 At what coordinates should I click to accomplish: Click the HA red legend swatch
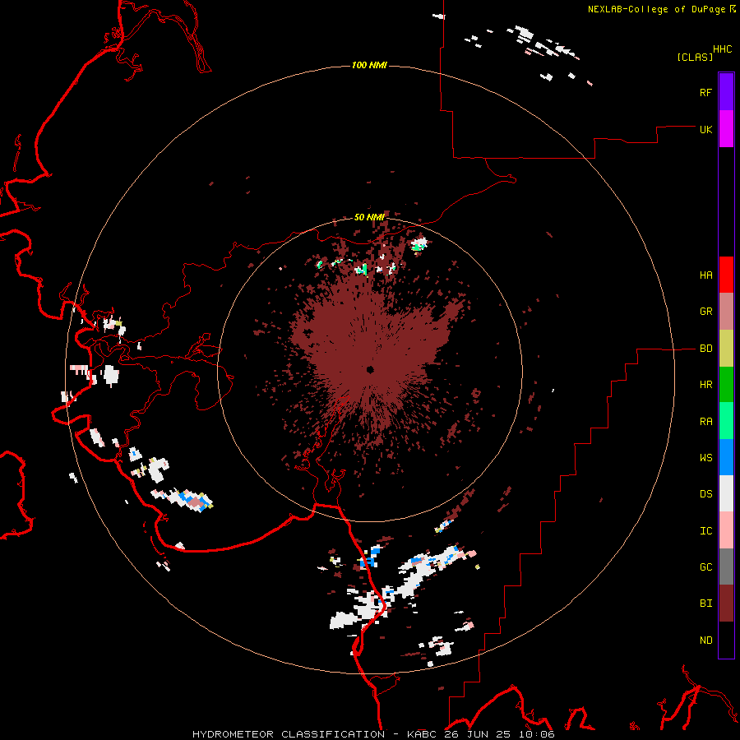pos(726,275)
